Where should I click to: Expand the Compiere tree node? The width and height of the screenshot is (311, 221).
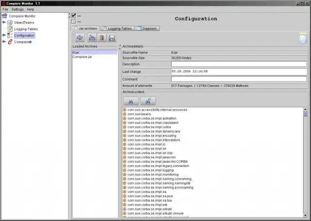[4, 42]
